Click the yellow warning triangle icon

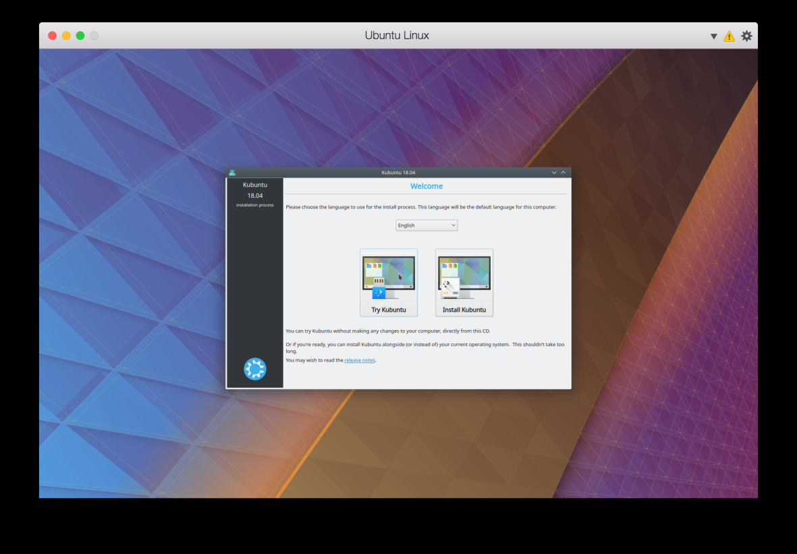click(729, 36)
